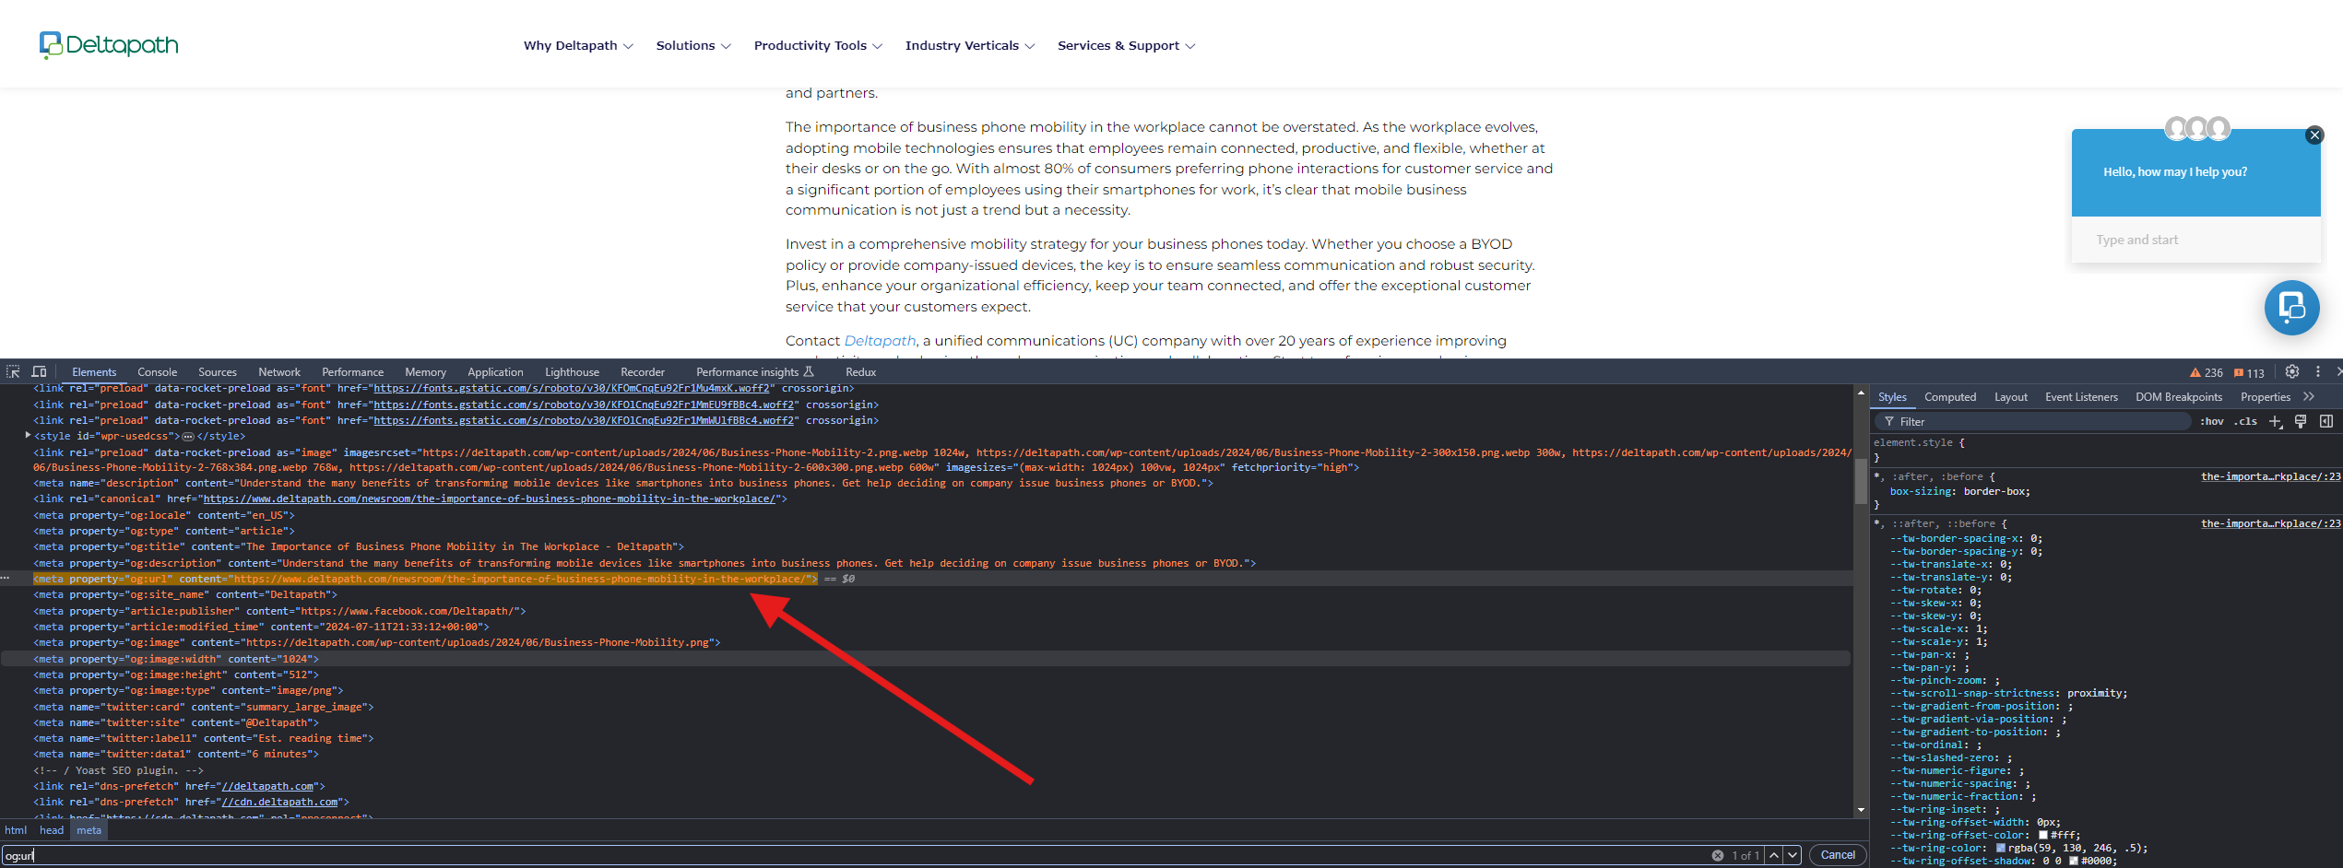Click the chat avatars image
This screenshot has width=2343, height=868.
(2196, 128)
